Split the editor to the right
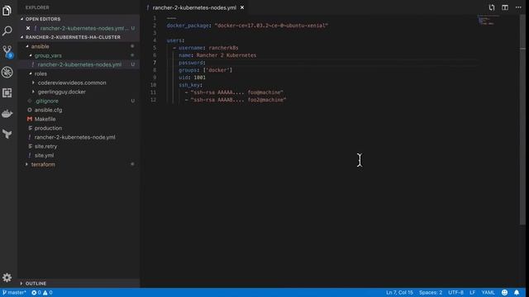The height and width of the screenshot is (297, 529). [x=505, y=7]
